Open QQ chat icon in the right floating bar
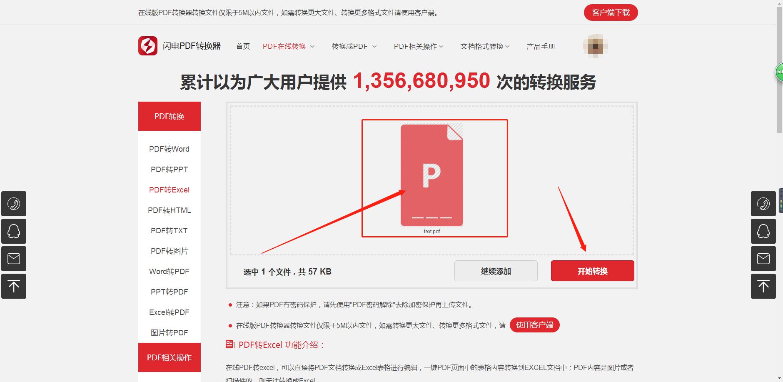The image size is (783, 382). coord(763,231)
